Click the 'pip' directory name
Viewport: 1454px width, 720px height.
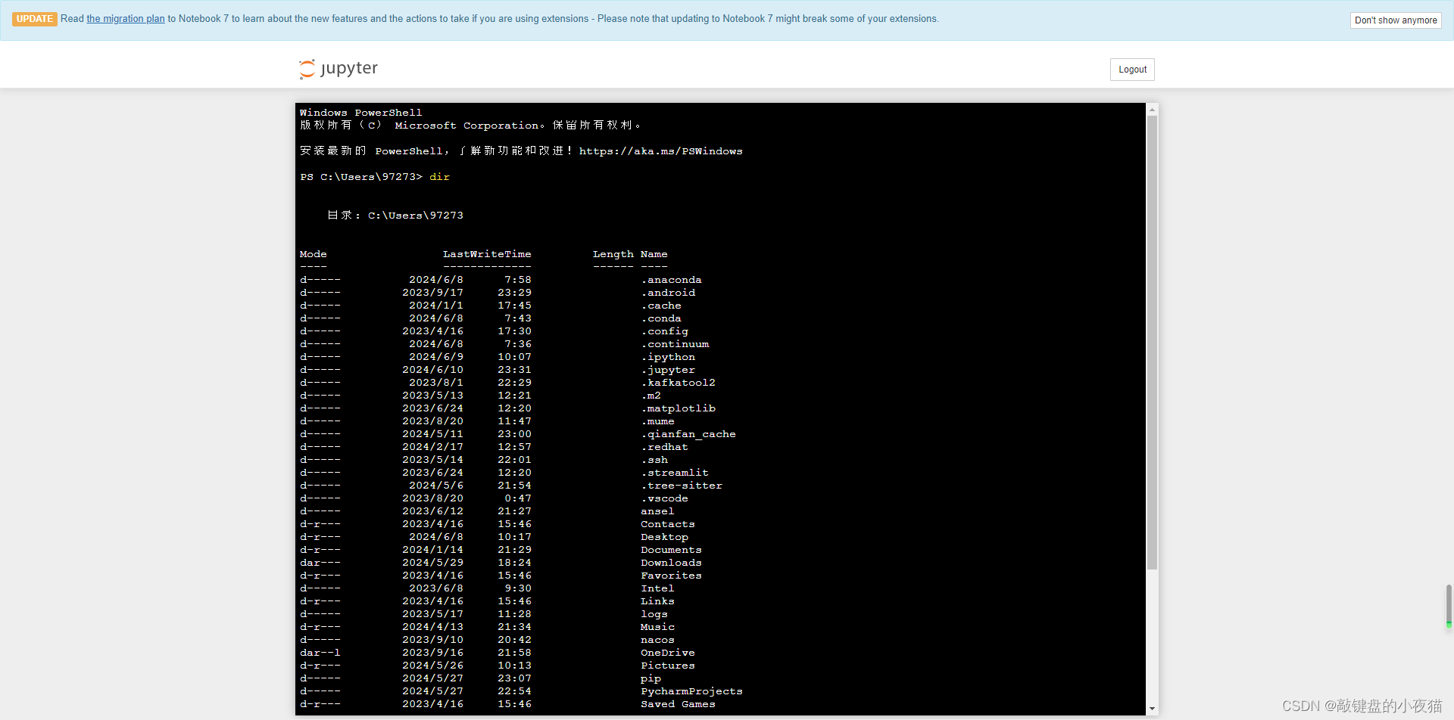[x=651, y=678]
